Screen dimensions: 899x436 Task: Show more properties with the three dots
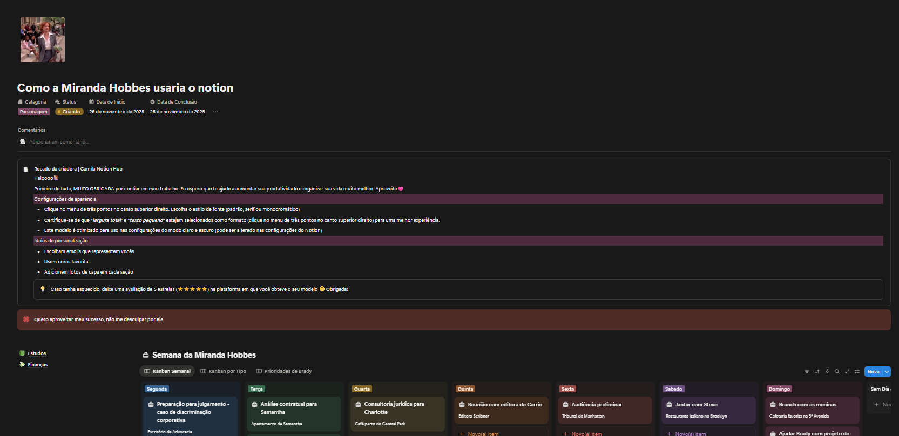(x=215, y=112)
